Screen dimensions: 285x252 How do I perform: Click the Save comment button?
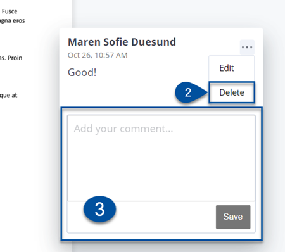tap(233, 217)
